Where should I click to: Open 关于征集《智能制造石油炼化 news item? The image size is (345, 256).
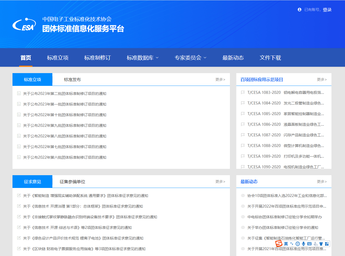tap(286, 238)
